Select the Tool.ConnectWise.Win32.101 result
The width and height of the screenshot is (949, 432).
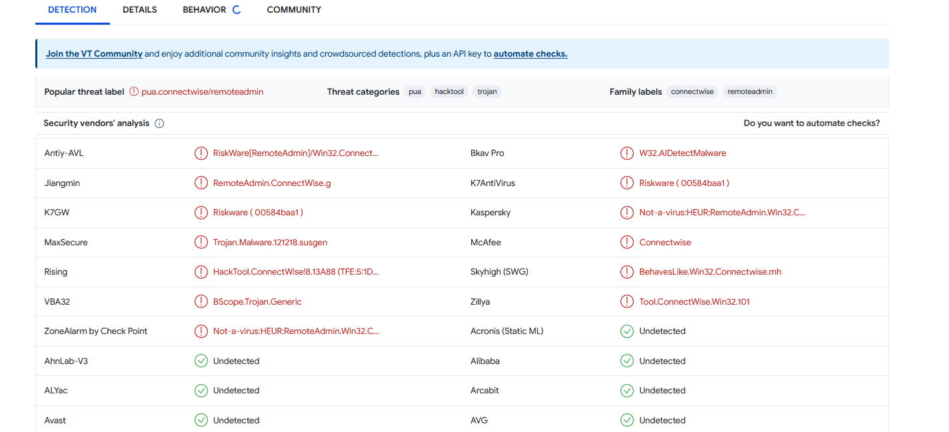click(694, 302)
